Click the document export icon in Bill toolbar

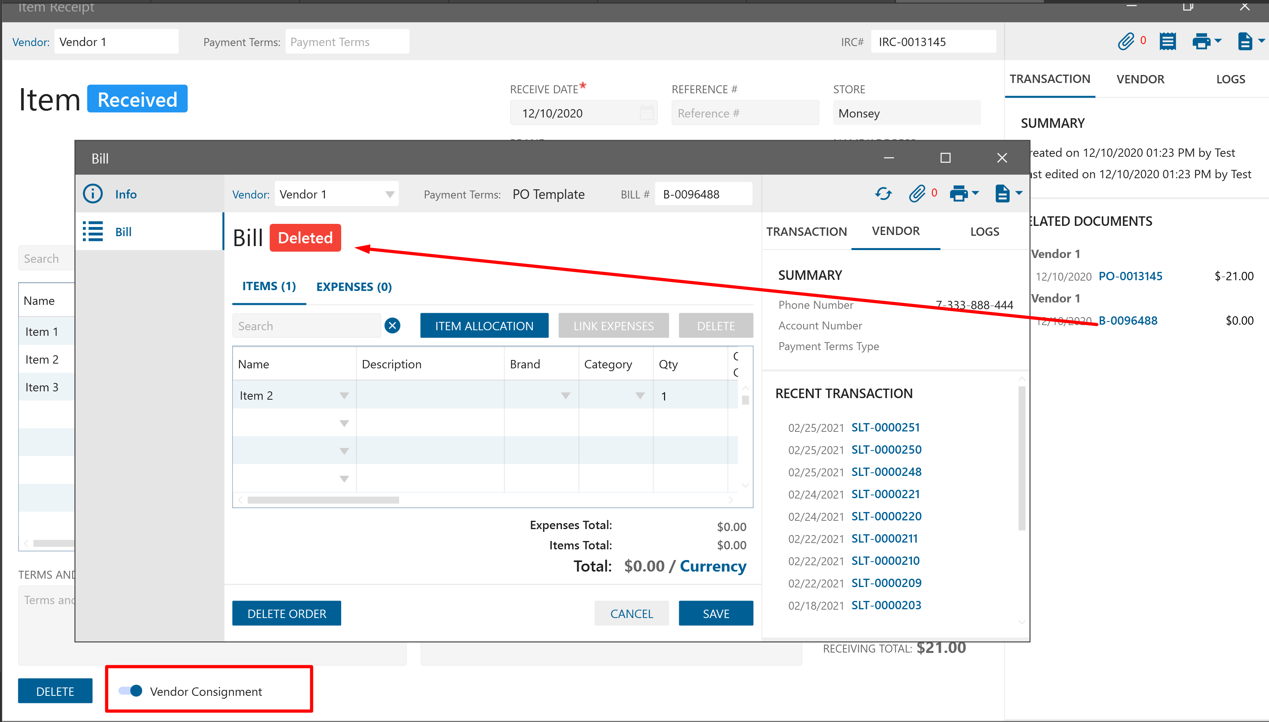[1002, 193]
